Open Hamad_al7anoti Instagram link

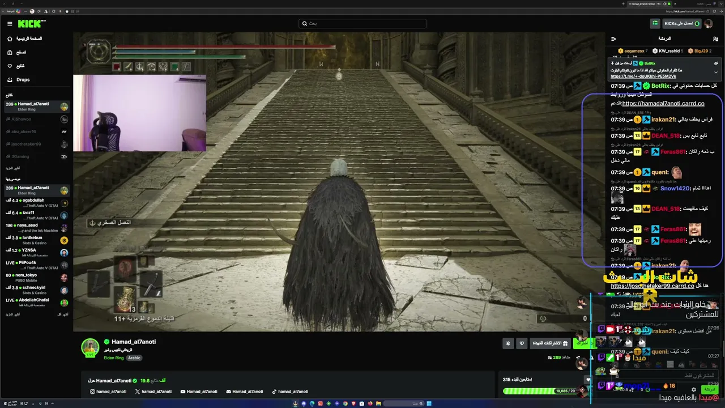pyautogui.click(x=108, y=392)
